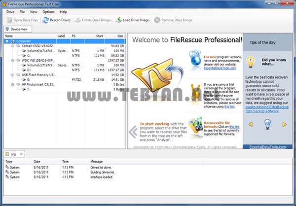Viewport: 296px width, 206px height.
Task: Click the E: volume icon
Action: pyautogui.click(x=24, y=80)
